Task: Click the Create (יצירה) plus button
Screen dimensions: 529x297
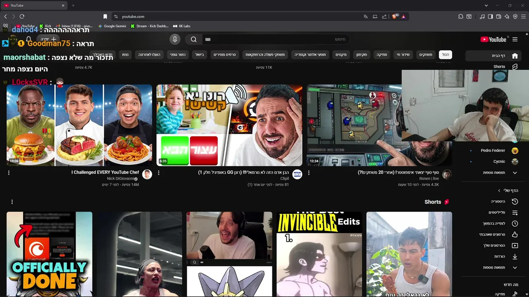Action: pyautogui.click(x=48, y=39)
